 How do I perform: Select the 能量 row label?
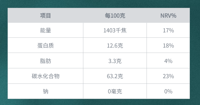[46, 30]
